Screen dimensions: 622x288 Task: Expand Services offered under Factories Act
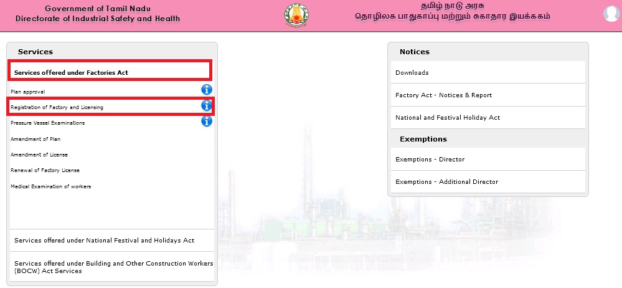[110, 70]
